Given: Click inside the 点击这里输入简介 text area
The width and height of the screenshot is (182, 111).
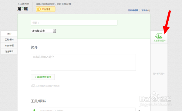Looking at the screenshot, I should click(x=83, y=62).
